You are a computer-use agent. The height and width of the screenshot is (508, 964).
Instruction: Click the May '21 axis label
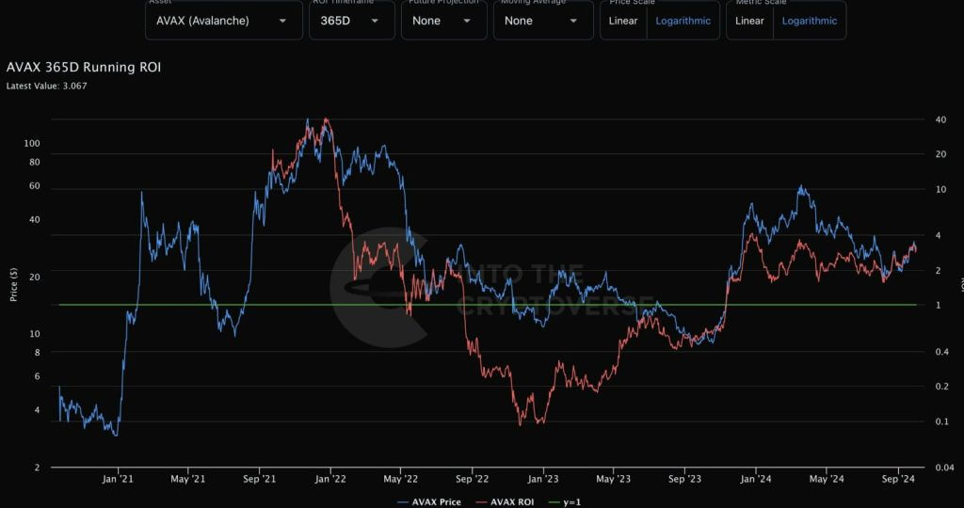click(x=188, y=479)
